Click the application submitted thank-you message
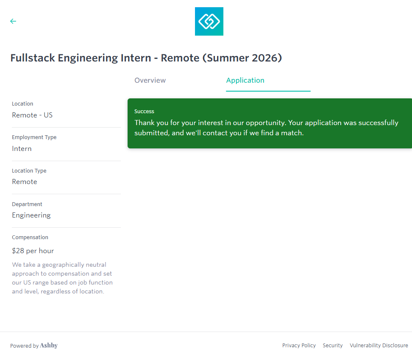 (x=266, y=128)
